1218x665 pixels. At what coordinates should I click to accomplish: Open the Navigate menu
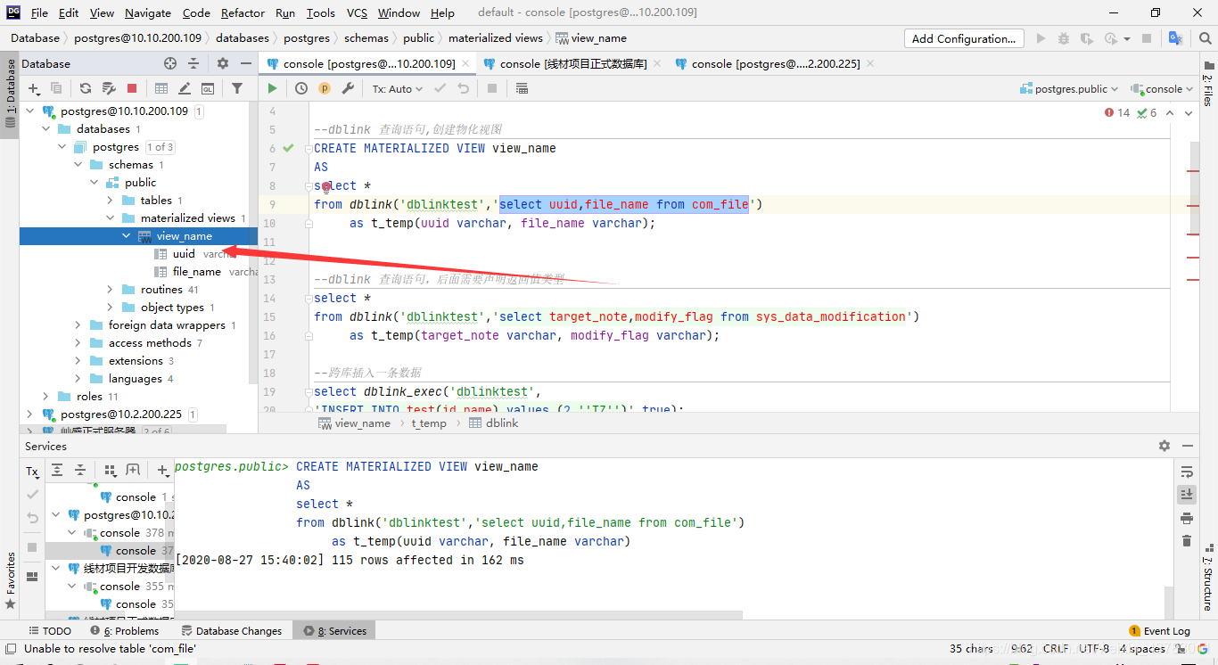coord(148,12)
